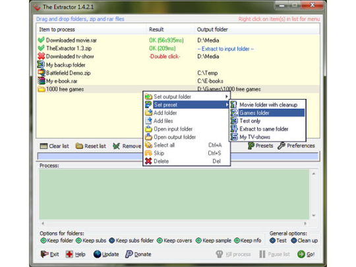Image resolution: width=356 pixels, height=267 pixels.
Task: Click the Process log scroll-down arrow
Action: tap(314, 216)
